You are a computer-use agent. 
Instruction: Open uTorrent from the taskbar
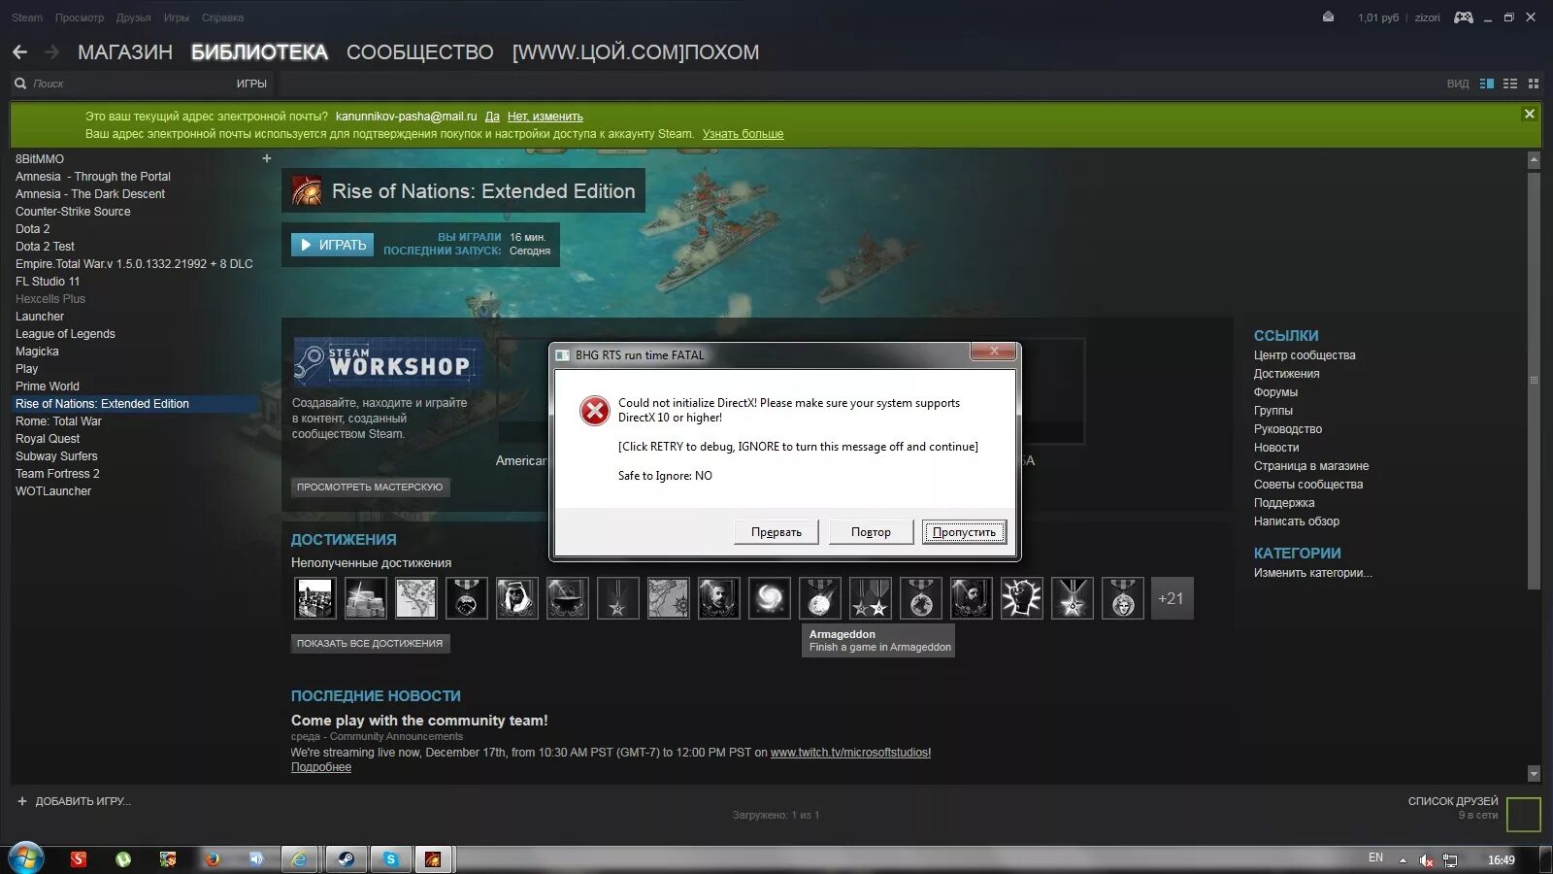[x=123, y=858]
